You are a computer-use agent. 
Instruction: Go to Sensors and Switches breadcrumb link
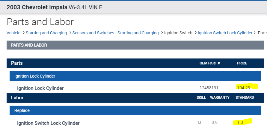(x=115, y=33)
